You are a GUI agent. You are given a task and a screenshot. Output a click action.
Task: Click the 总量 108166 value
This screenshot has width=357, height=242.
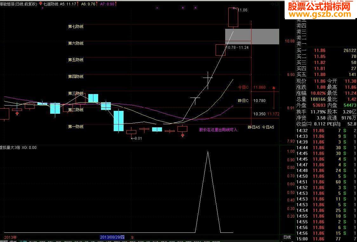(x=318, y=99)
